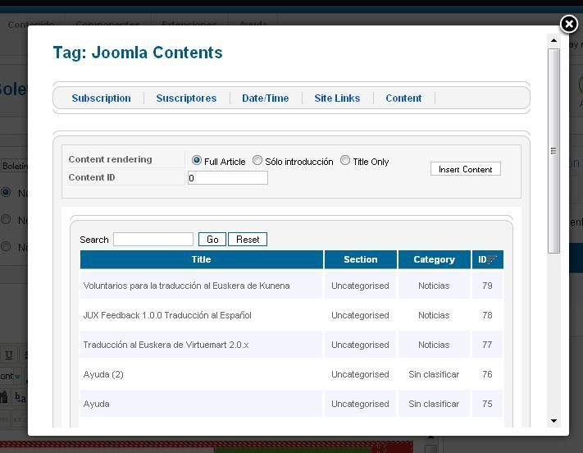
Task: Select the Ayuda (2) article row
Action: [103, 374]
